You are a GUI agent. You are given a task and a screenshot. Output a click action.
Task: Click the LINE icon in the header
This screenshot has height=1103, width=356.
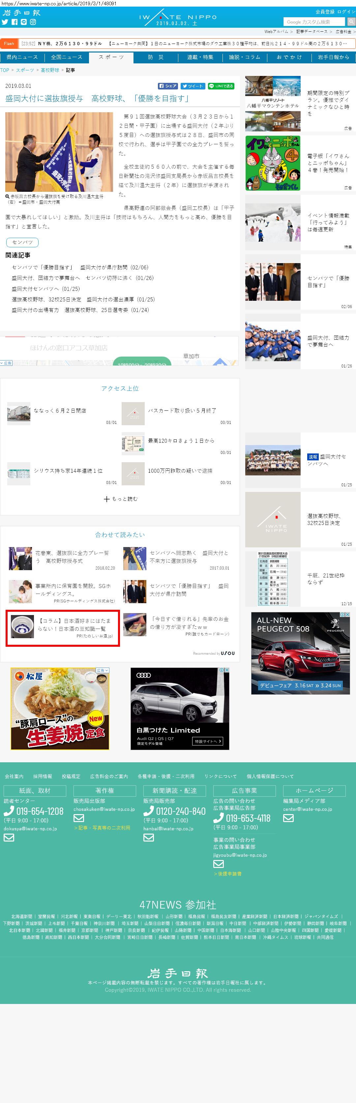click(x=23, y=22)
